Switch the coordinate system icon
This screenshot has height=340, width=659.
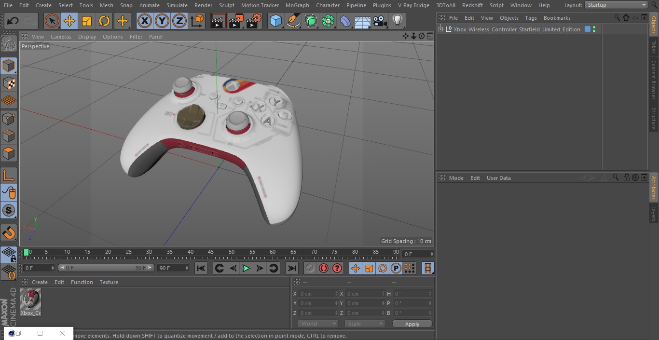click(197, 21)
